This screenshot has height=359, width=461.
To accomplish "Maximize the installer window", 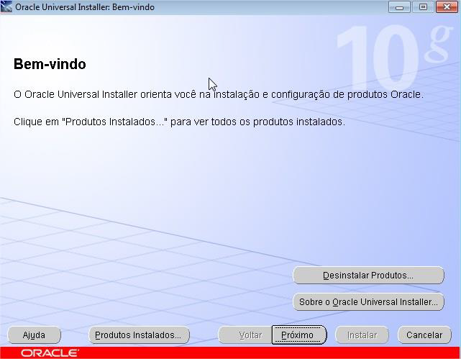I will tap(423, 7).
